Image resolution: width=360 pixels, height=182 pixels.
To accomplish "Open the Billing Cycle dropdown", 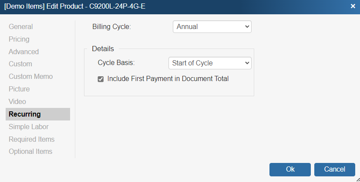I will point(212,27).
